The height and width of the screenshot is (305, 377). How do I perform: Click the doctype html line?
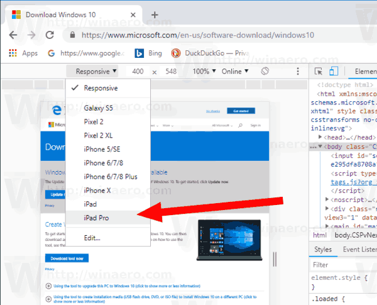click(345, 85)
